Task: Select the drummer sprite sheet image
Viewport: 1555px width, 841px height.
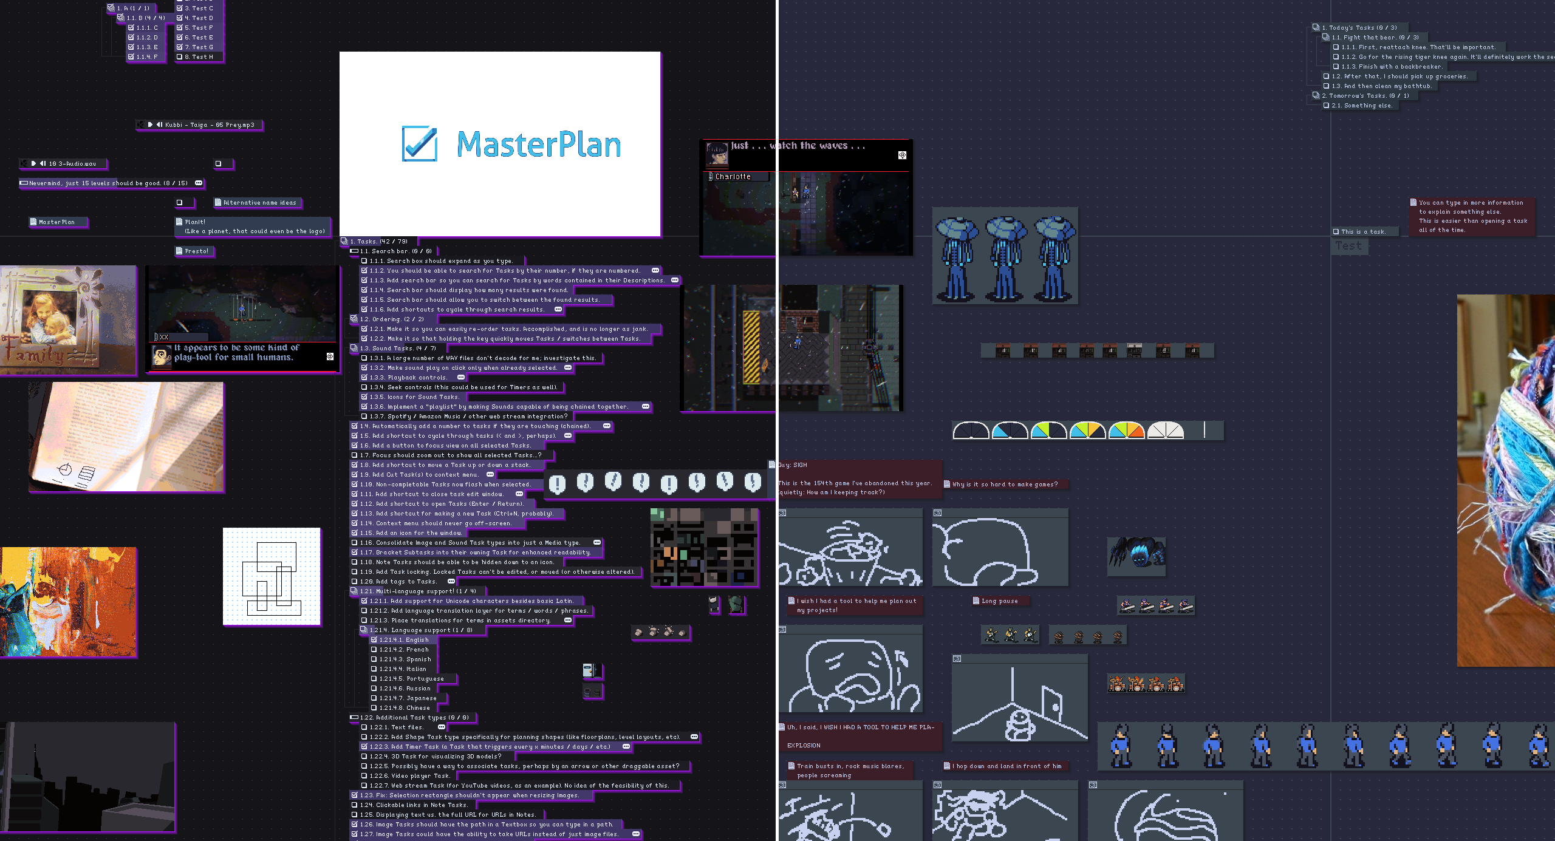Action: click(1146, 683)
